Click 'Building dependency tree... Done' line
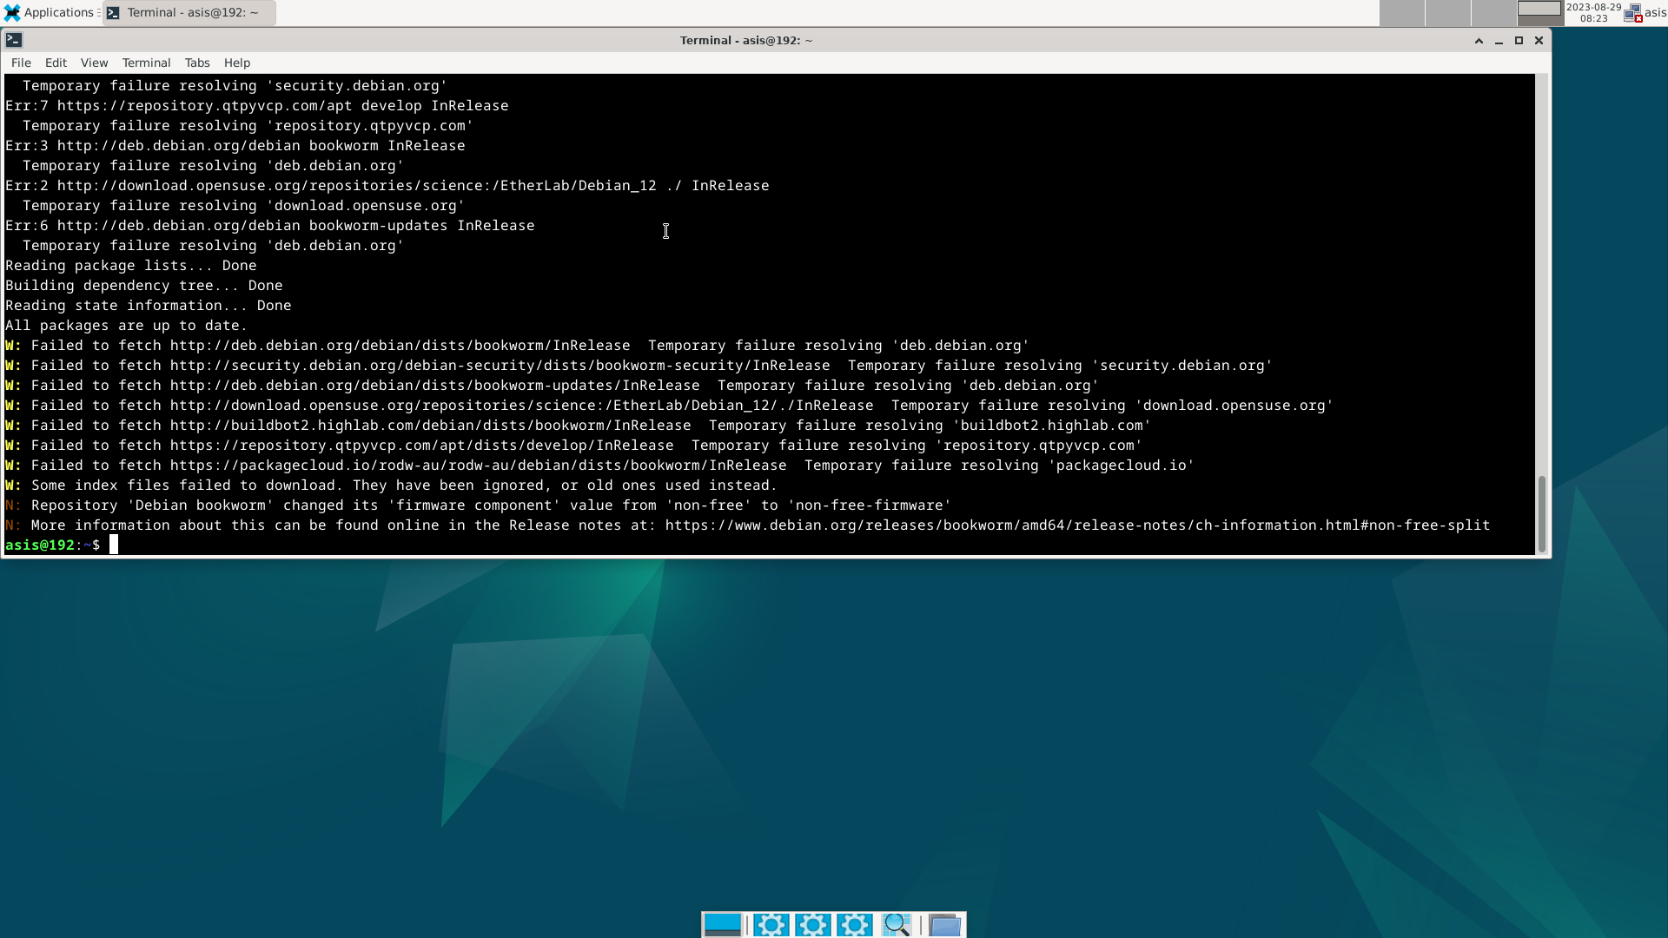Viewport: 1668px width, 938px height. 143,286
